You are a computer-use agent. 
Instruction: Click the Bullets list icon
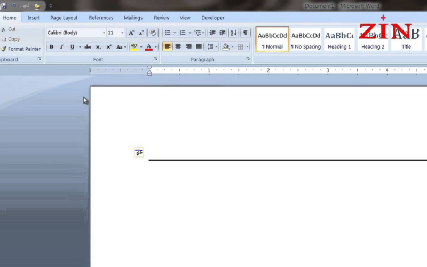click(168, 33)
